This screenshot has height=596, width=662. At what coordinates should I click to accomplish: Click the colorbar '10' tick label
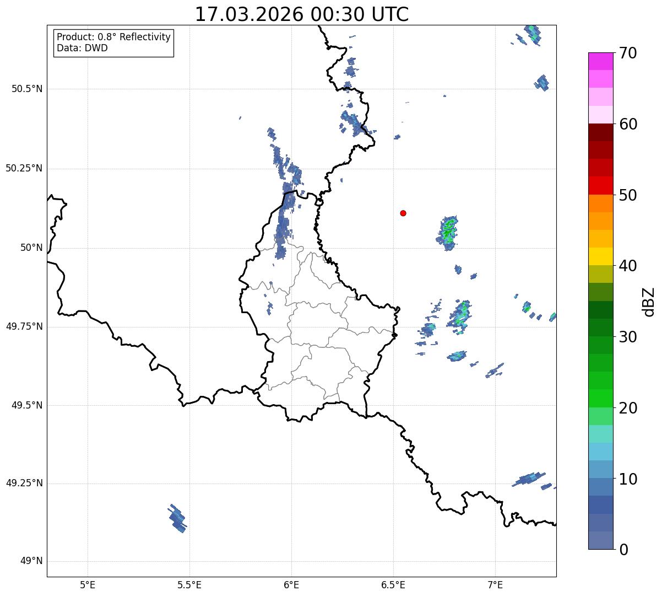[x=628, y=479]
